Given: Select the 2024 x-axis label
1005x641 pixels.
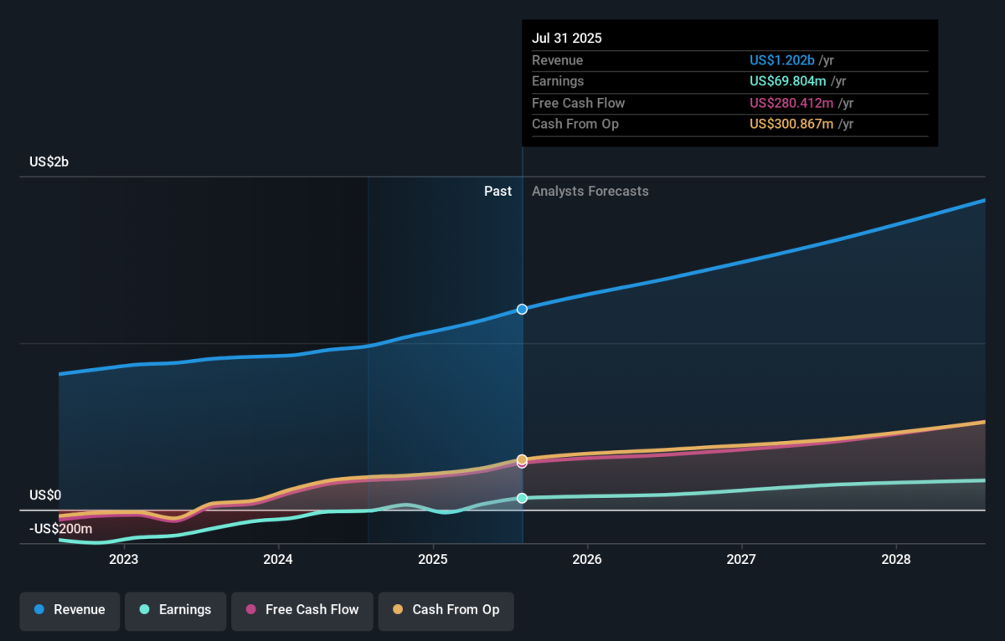Looking at the screenshot, I should coord(278,558).
